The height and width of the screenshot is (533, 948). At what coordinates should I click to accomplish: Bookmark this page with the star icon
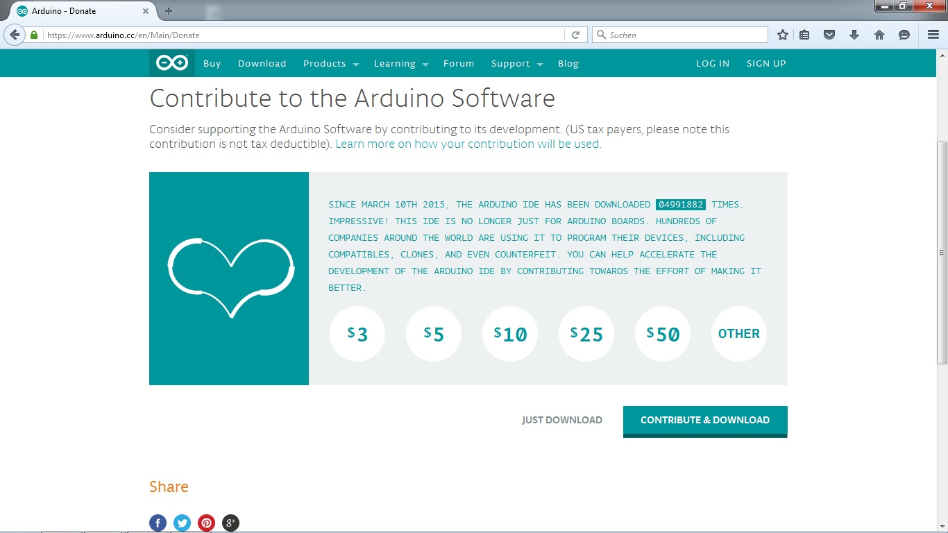click(x=783, y=35)
